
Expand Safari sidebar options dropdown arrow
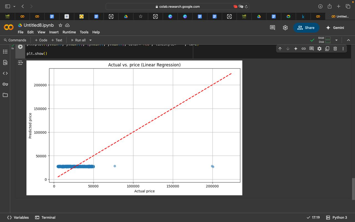(x=14, y=6)
